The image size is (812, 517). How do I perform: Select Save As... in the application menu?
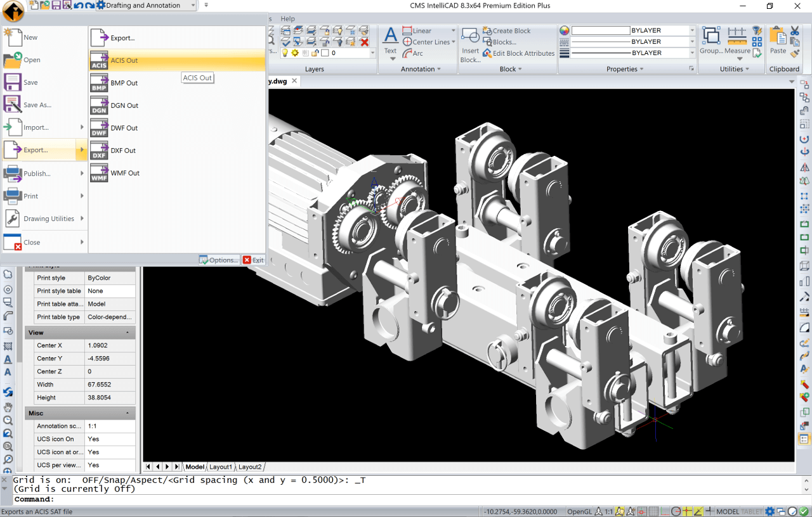tap(44, 105)
